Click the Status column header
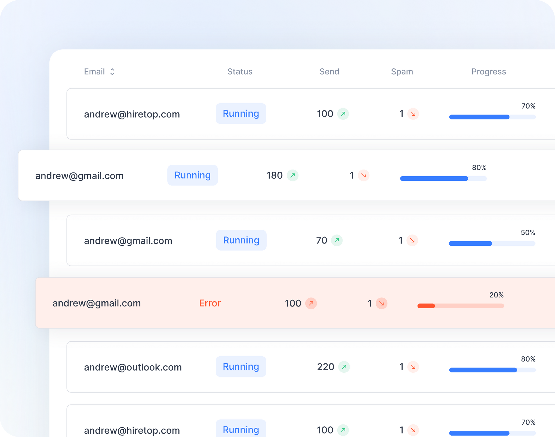The width and height of the screenshot is (555, 437). click(x=240, y=72)
